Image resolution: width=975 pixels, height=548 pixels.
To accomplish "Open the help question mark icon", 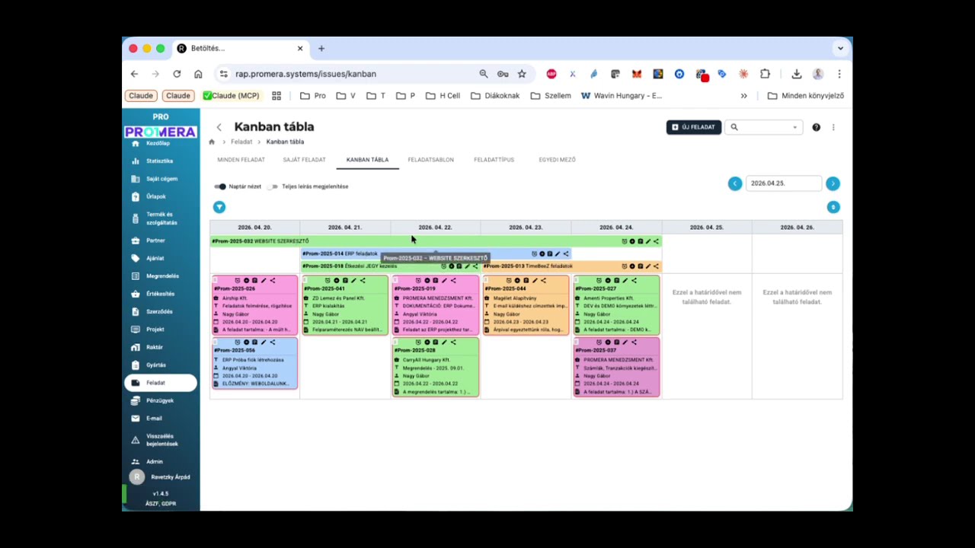I will tap(816, 127).
